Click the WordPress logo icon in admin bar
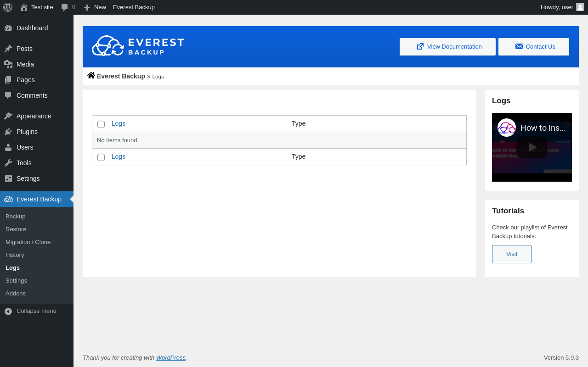The width and height of the screenshot is (588, 367). point(8,7)
